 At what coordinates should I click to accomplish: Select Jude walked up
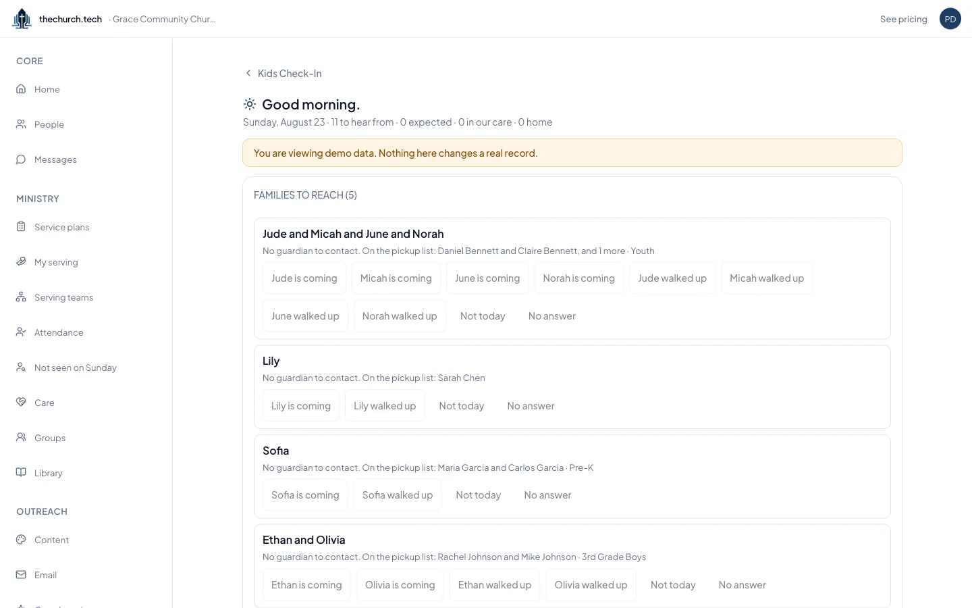coord(672,278)
